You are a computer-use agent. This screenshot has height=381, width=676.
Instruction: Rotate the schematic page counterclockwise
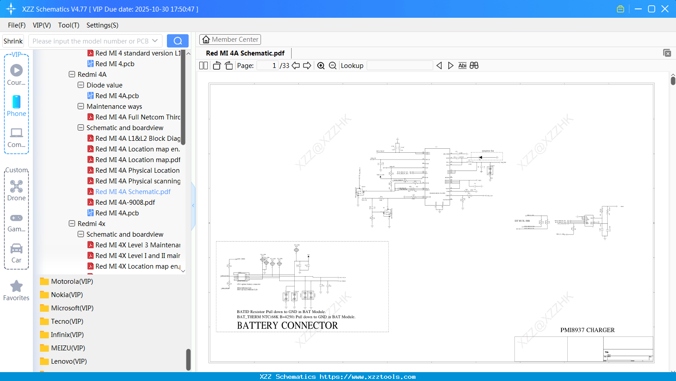click(216, 65)
